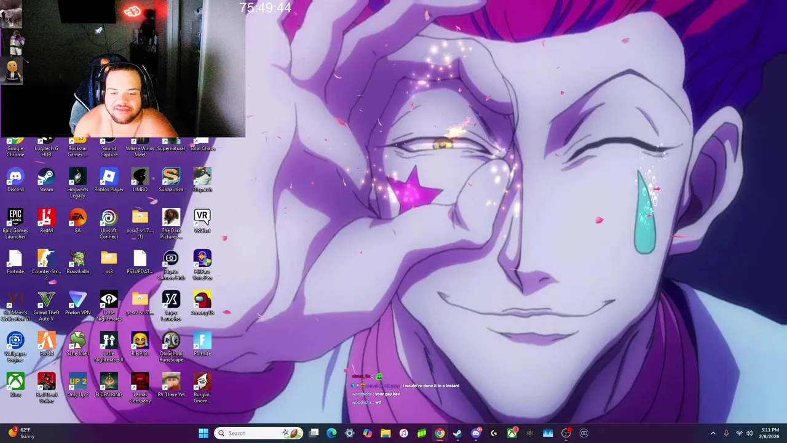787x443 pixels.
Task: Select the Fortnite icon with blue F
Action: (x=202, y=345)
